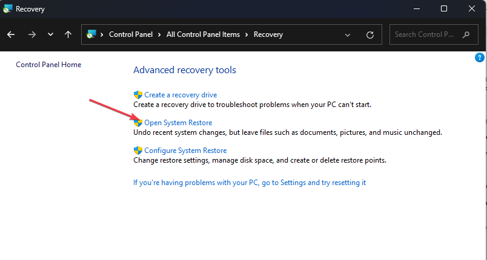Focus the Search Control Panel field
The width and height of the screenshot is (487, 260).
[434, 34]
